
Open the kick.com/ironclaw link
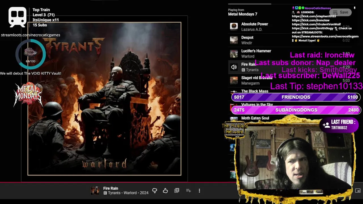[x=311, y=20]
